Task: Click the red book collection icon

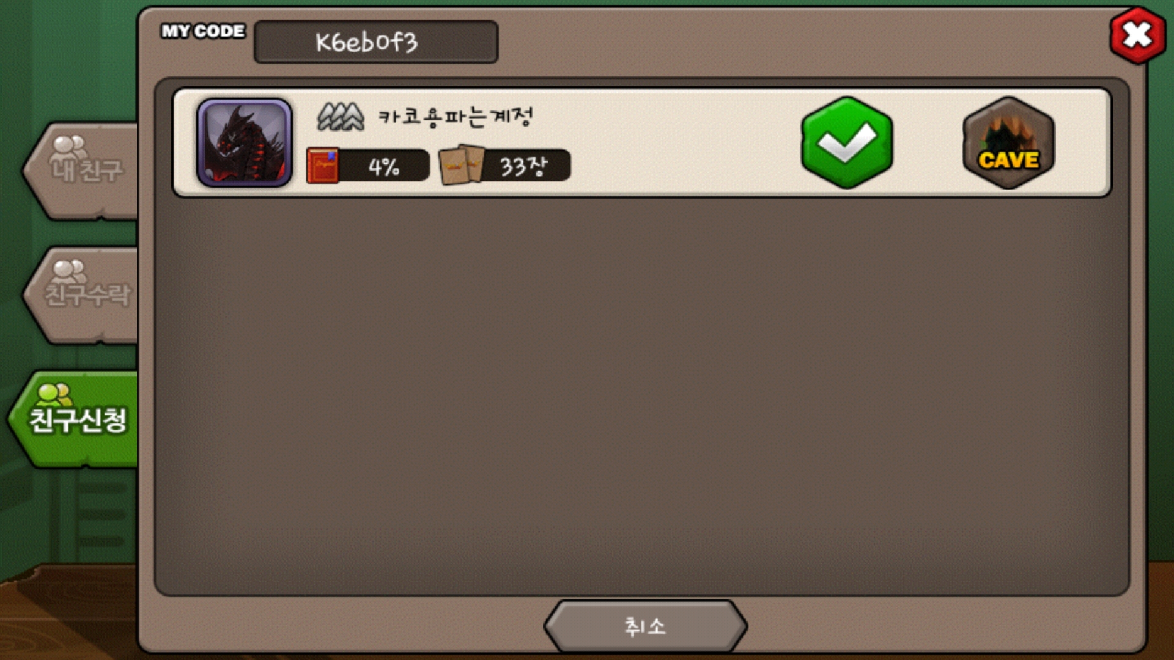Action: 322,165
